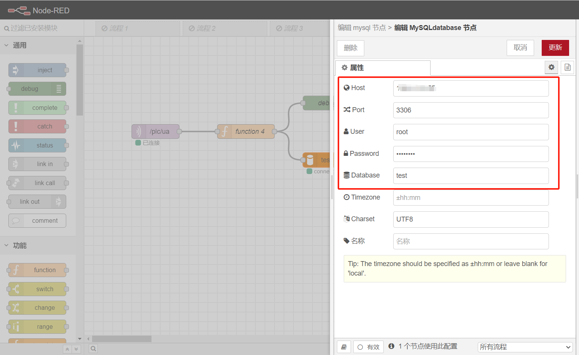Focus the Host input field
Image resolution: width=579 pixels, height=355 pixels.
pos(471,88)
